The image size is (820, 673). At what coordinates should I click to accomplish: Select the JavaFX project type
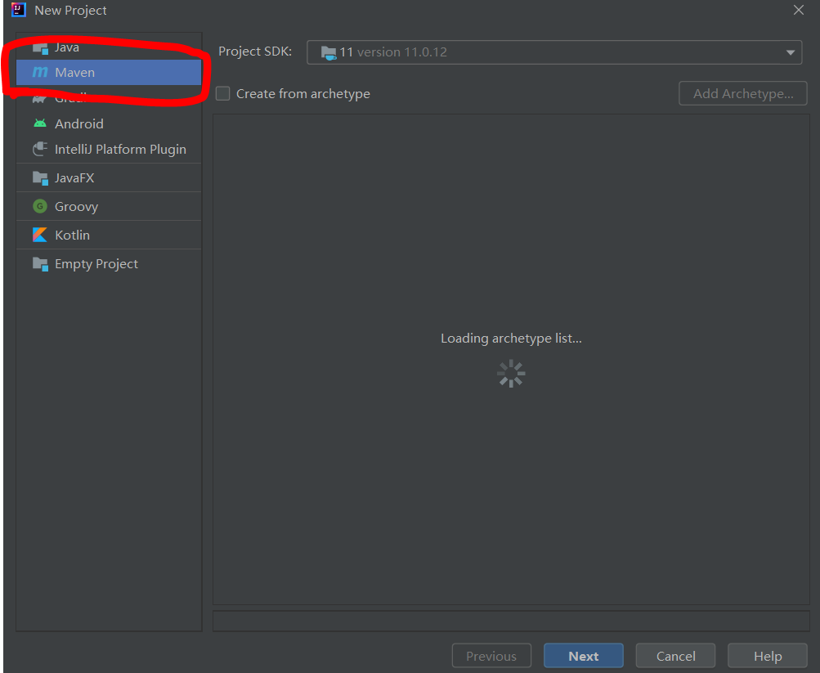click(109, 177)
